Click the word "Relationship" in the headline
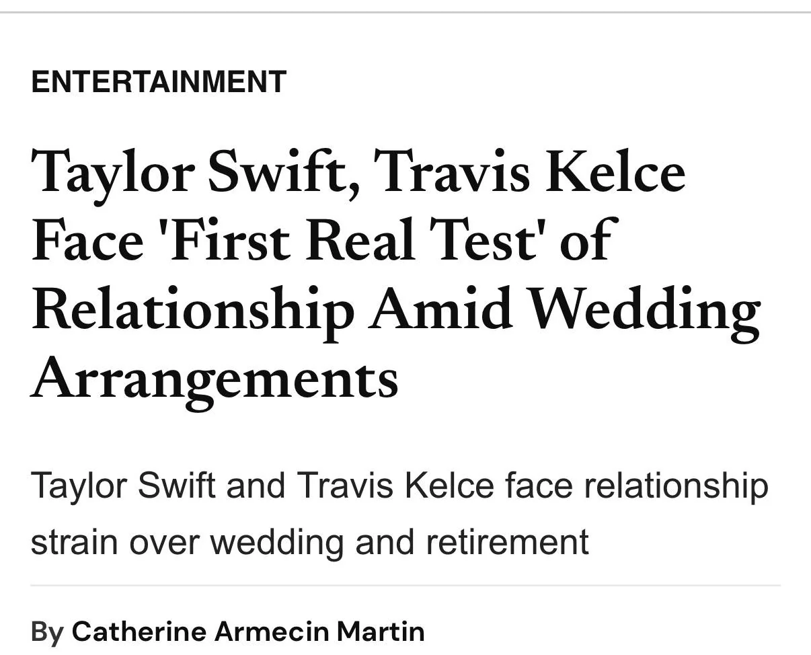The height and width of the screenshot is (655, 811). click(193, 311)
